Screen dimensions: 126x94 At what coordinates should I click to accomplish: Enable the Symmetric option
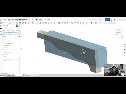7,45
